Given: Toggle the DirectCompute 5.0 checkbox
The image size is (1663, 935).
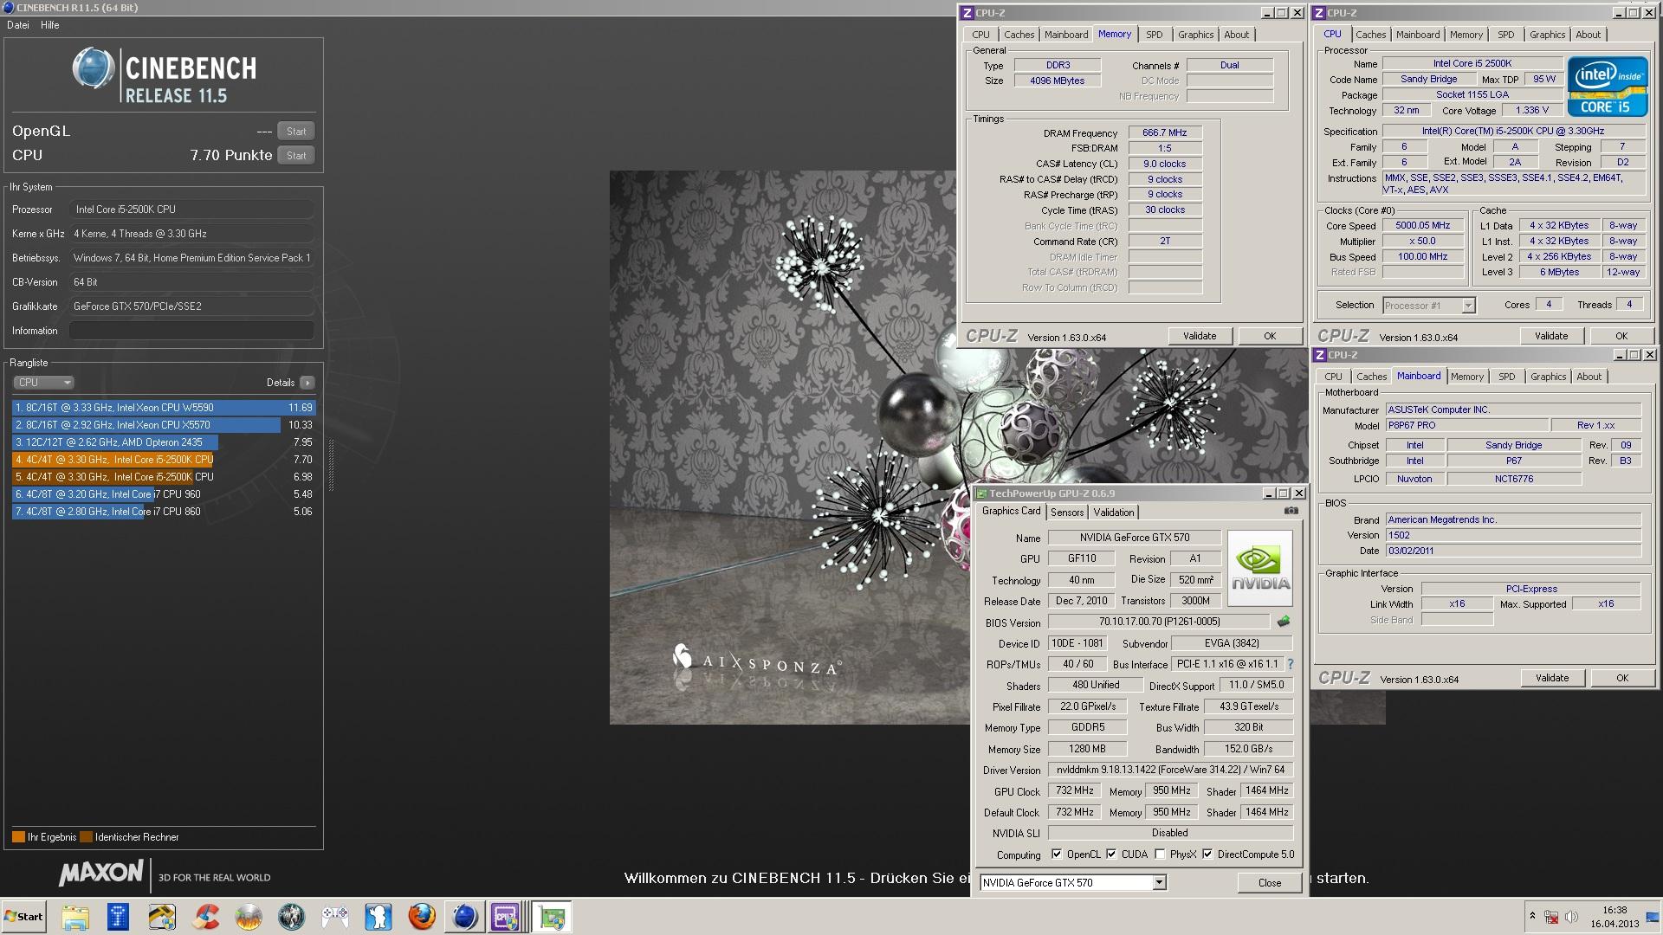Looking at the screenshot, I should (x=1207, y=854).
